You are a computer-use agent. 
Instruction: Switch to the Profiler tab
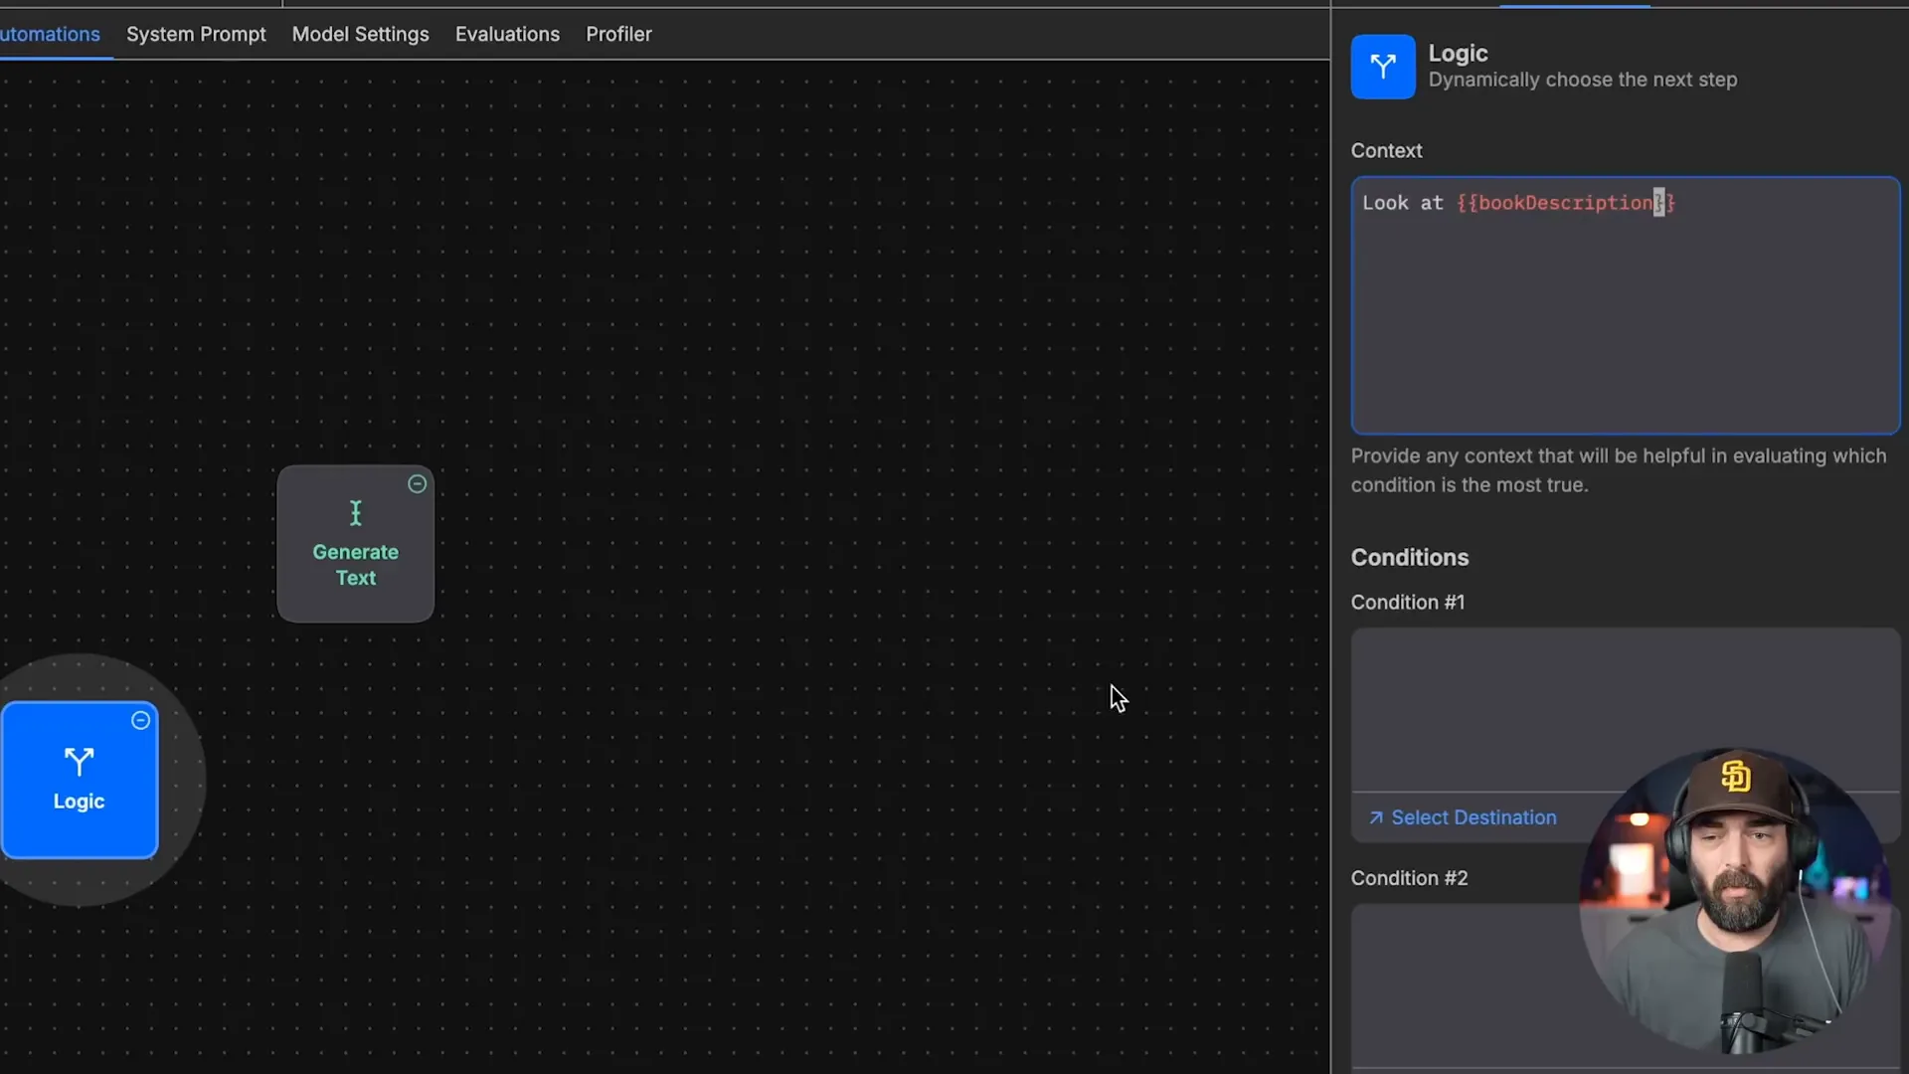618,34
